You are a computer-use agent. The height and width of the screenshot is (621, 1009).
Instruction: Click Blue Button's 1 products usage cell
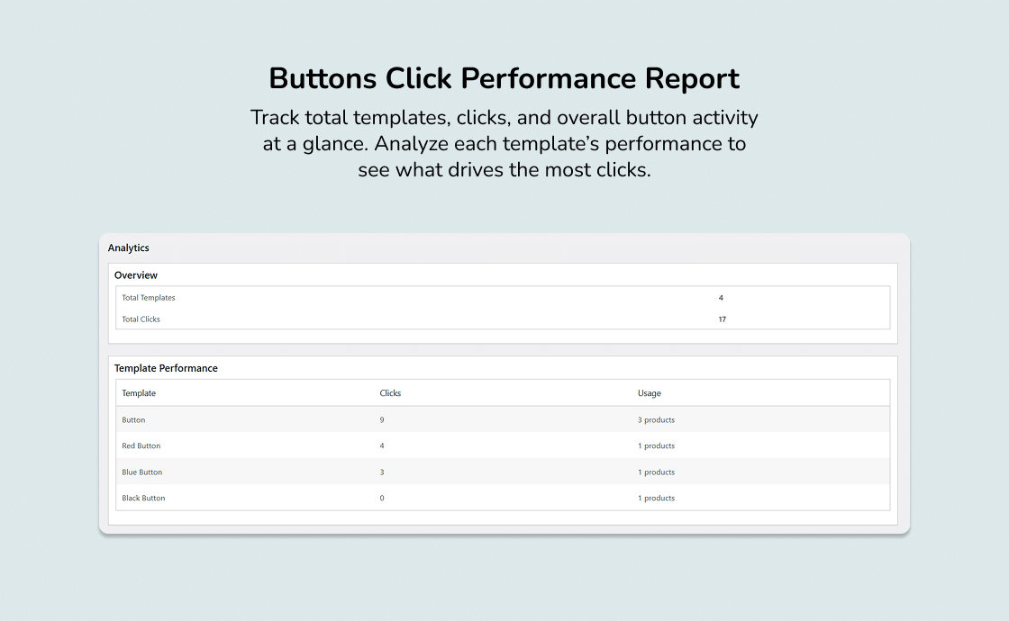[657, 472]
